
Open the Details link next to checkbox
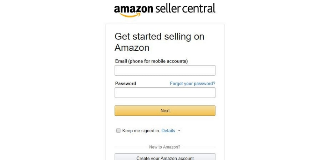168,130
